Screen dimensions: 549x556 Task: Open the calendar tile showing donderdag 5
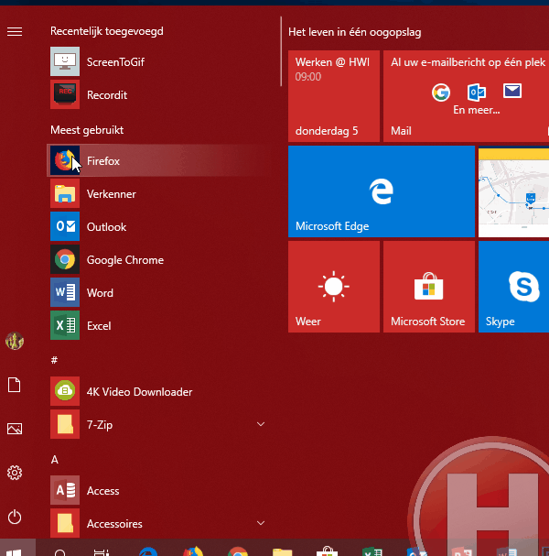(334, 96)
